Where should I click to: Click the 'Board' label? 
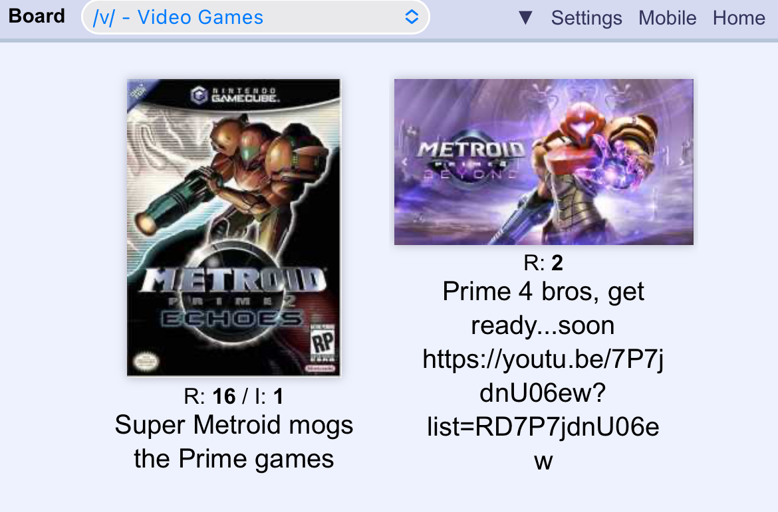[x=37, y=17]
